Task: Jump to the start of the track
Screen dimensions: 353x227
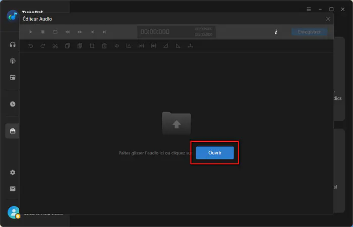Action: click(x=92, y=32)
